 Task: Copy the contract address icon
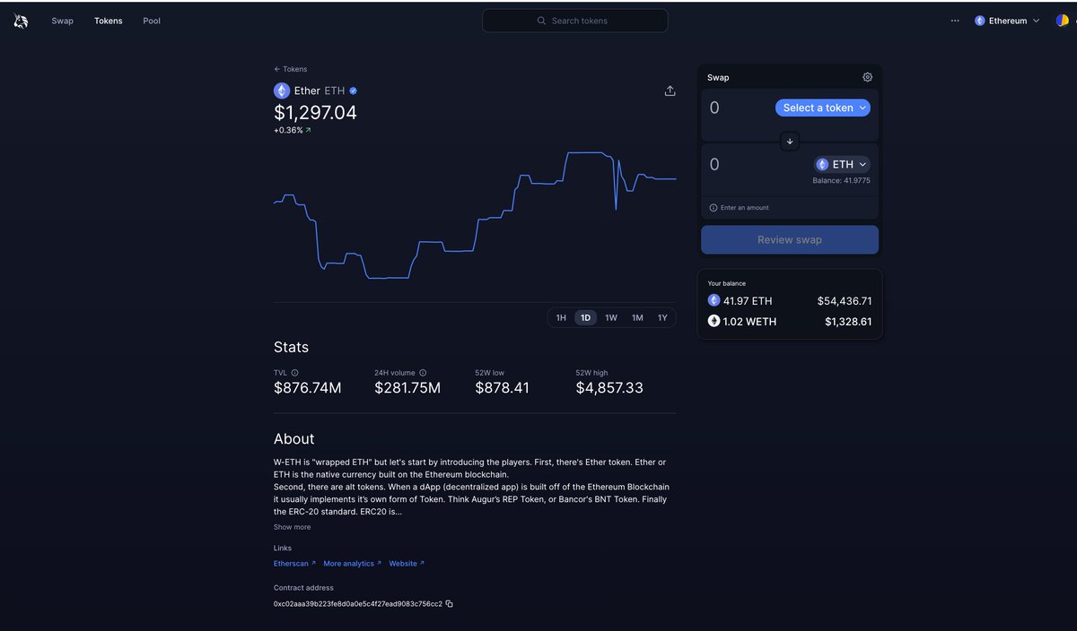click(450, 604)
